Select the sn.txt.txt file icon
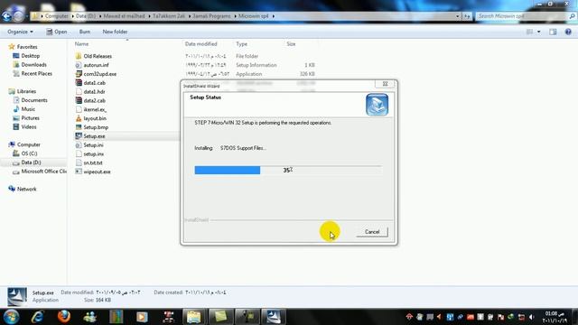 pyautogui.click(x=79, y=162)
